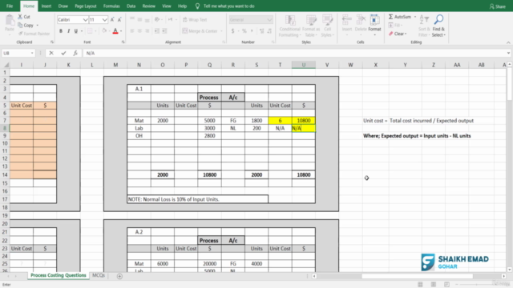The width and height of the screenshot is (513, 288).
Task: Confirm the entry with the checkmark icon
Action: (x=63, y=53)
